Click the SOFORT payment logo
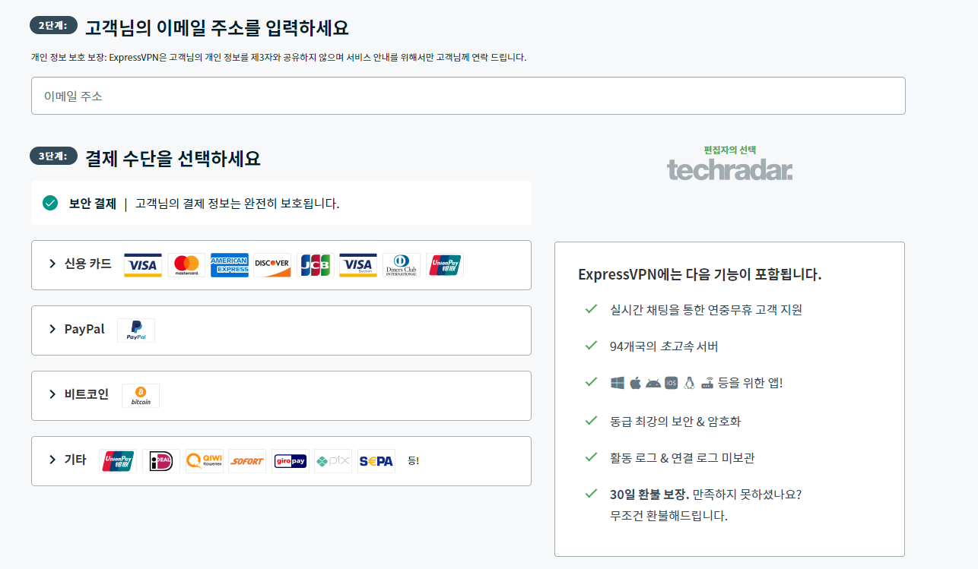 click(x=247, y=461)
